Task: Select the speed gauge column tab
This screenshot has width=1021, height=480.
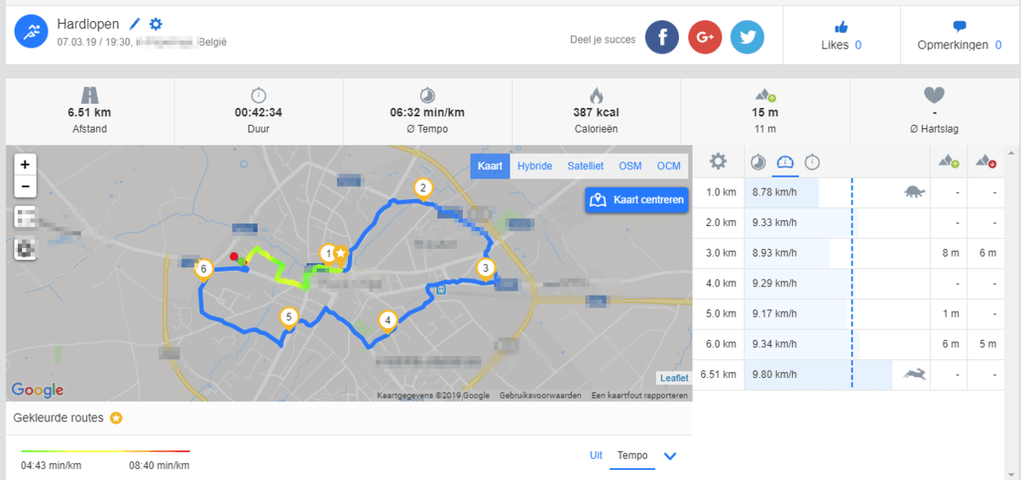Action: (x=784, y=161)
